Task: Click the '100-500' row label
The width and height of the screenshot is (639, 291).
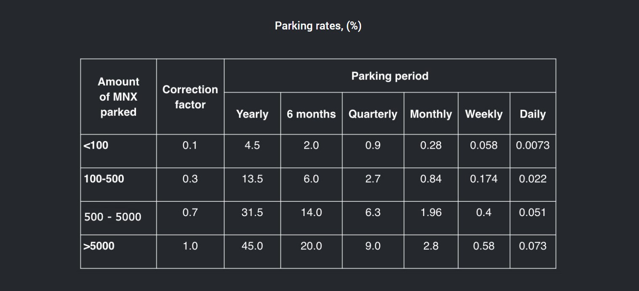Action: point(104,179)
